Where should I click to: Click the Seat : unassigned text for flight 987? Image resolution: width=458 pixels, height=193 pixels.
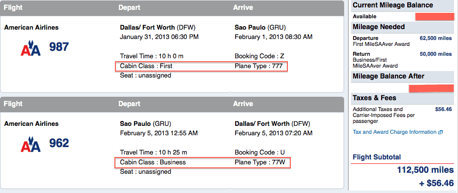coord(145,76)
